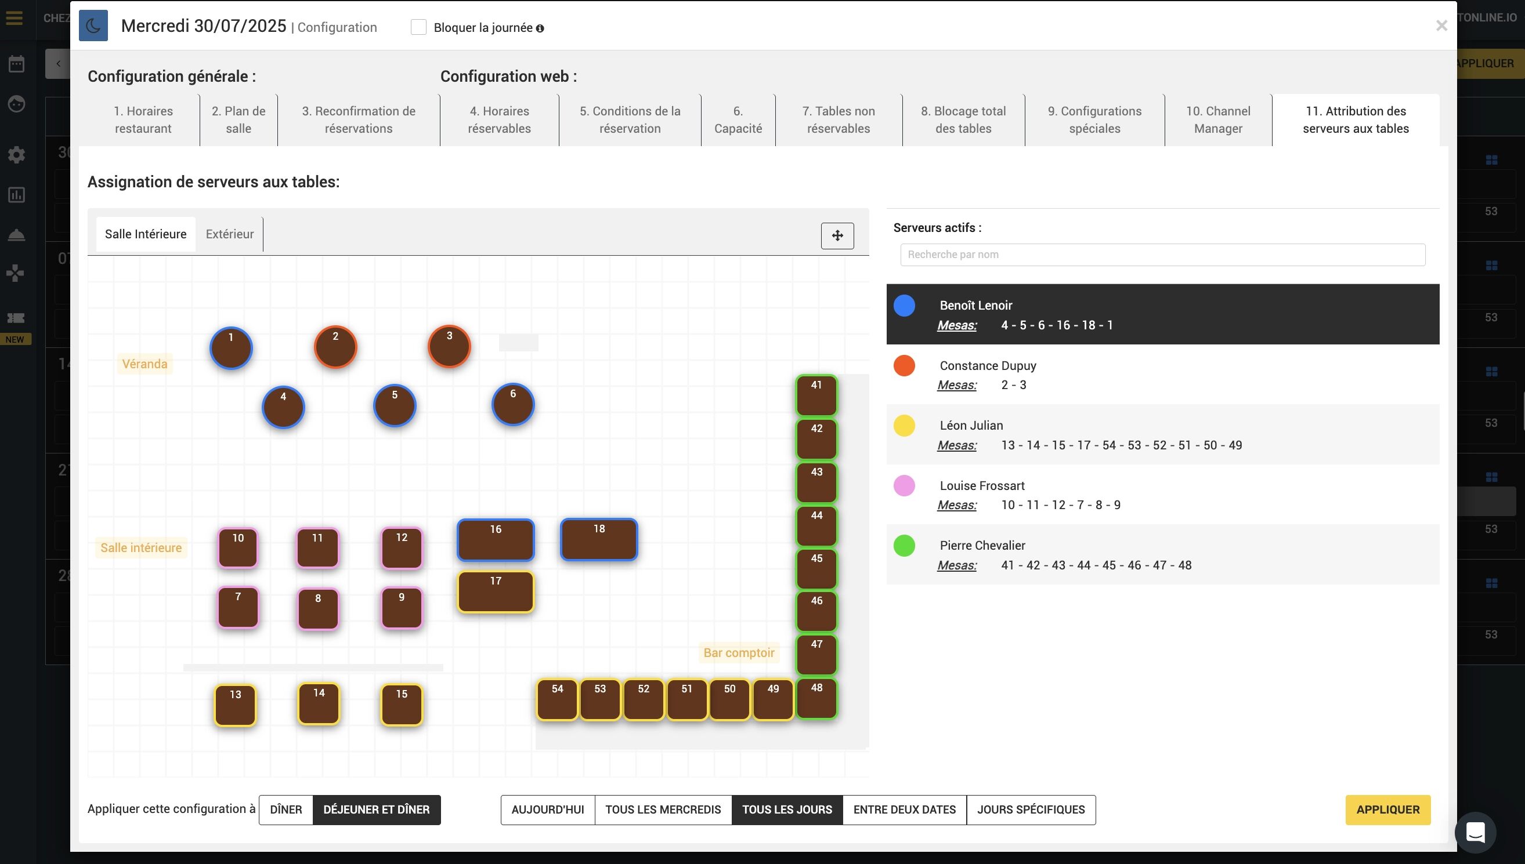Close the configuration dialog with X
The height and width of the screenshot is (864, 1525).
tap(1441, 26)
